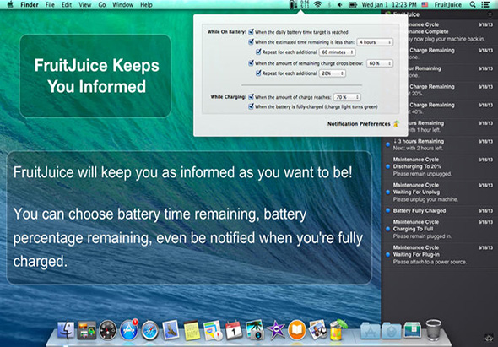498x347 pixels.
Task: Open the 70 % charging level dropdown
Action: [347, 97]
